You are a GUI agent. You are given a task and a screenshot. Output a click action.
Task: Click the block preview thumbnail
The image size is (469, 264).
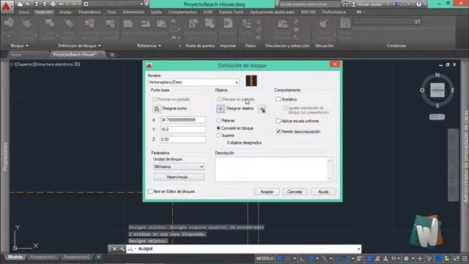point(251,81)
